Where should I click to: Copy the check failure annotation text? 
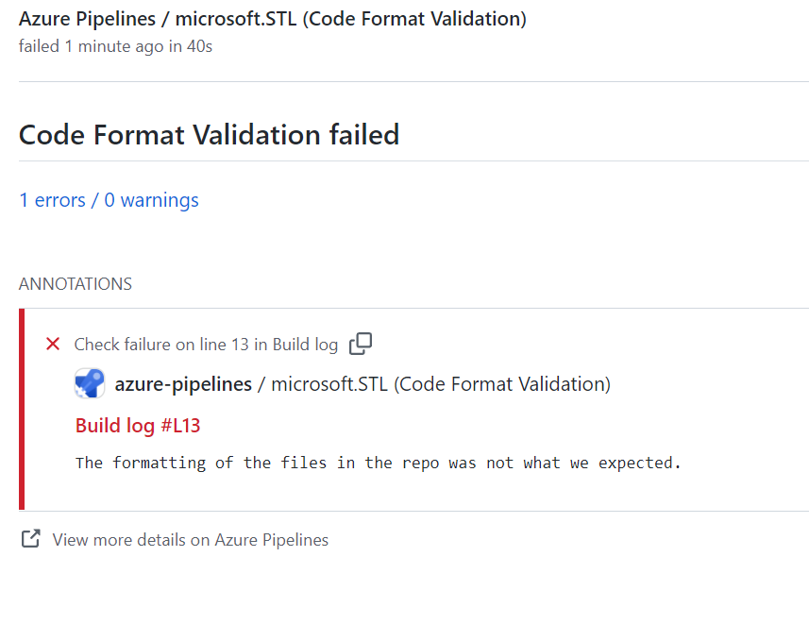(x=361, y=345)
